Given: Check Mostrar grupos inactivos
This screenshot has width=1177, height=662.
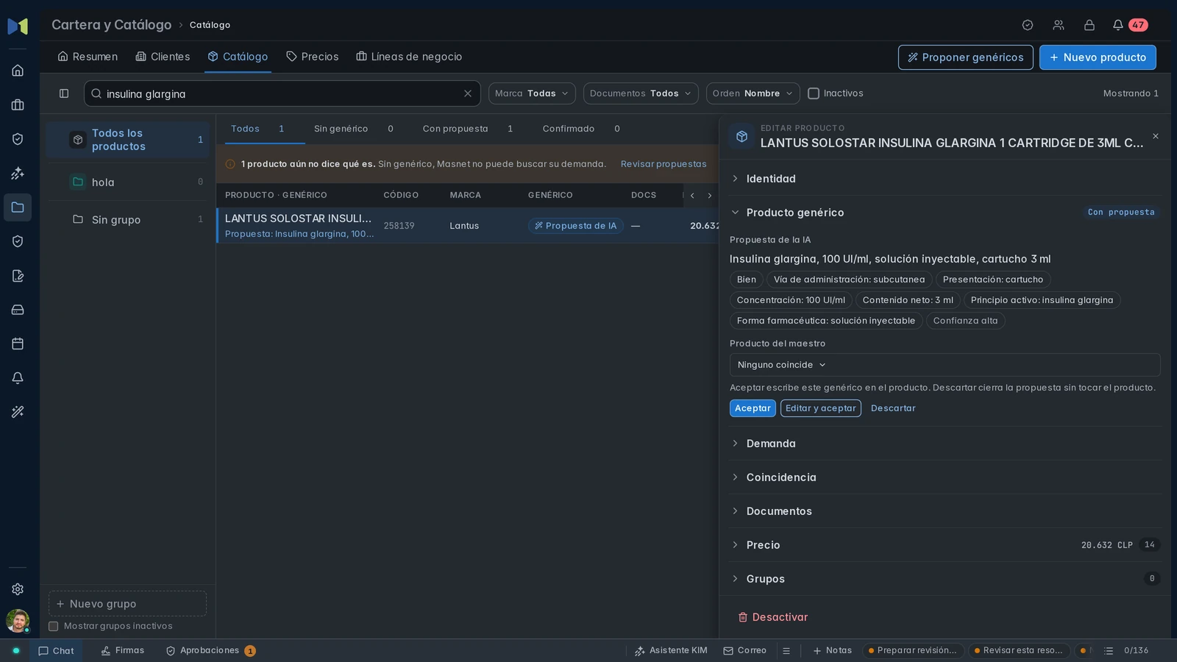Looking at the screenshot, I should 54,627.
